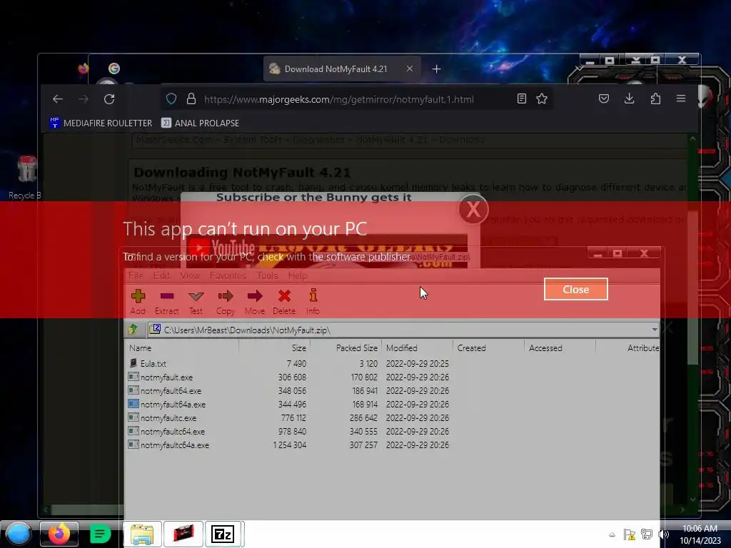This screenshot has width=731, height=548.
Task: Open the Firefox extensions puzzle icon
Action: coord(655,98)
